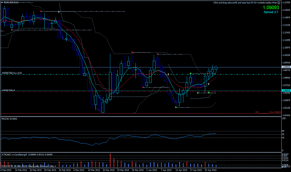Viewport: 291px width, 172px height.
Task: Click the Spread: 2.7 label
Action: pos(271,12)
